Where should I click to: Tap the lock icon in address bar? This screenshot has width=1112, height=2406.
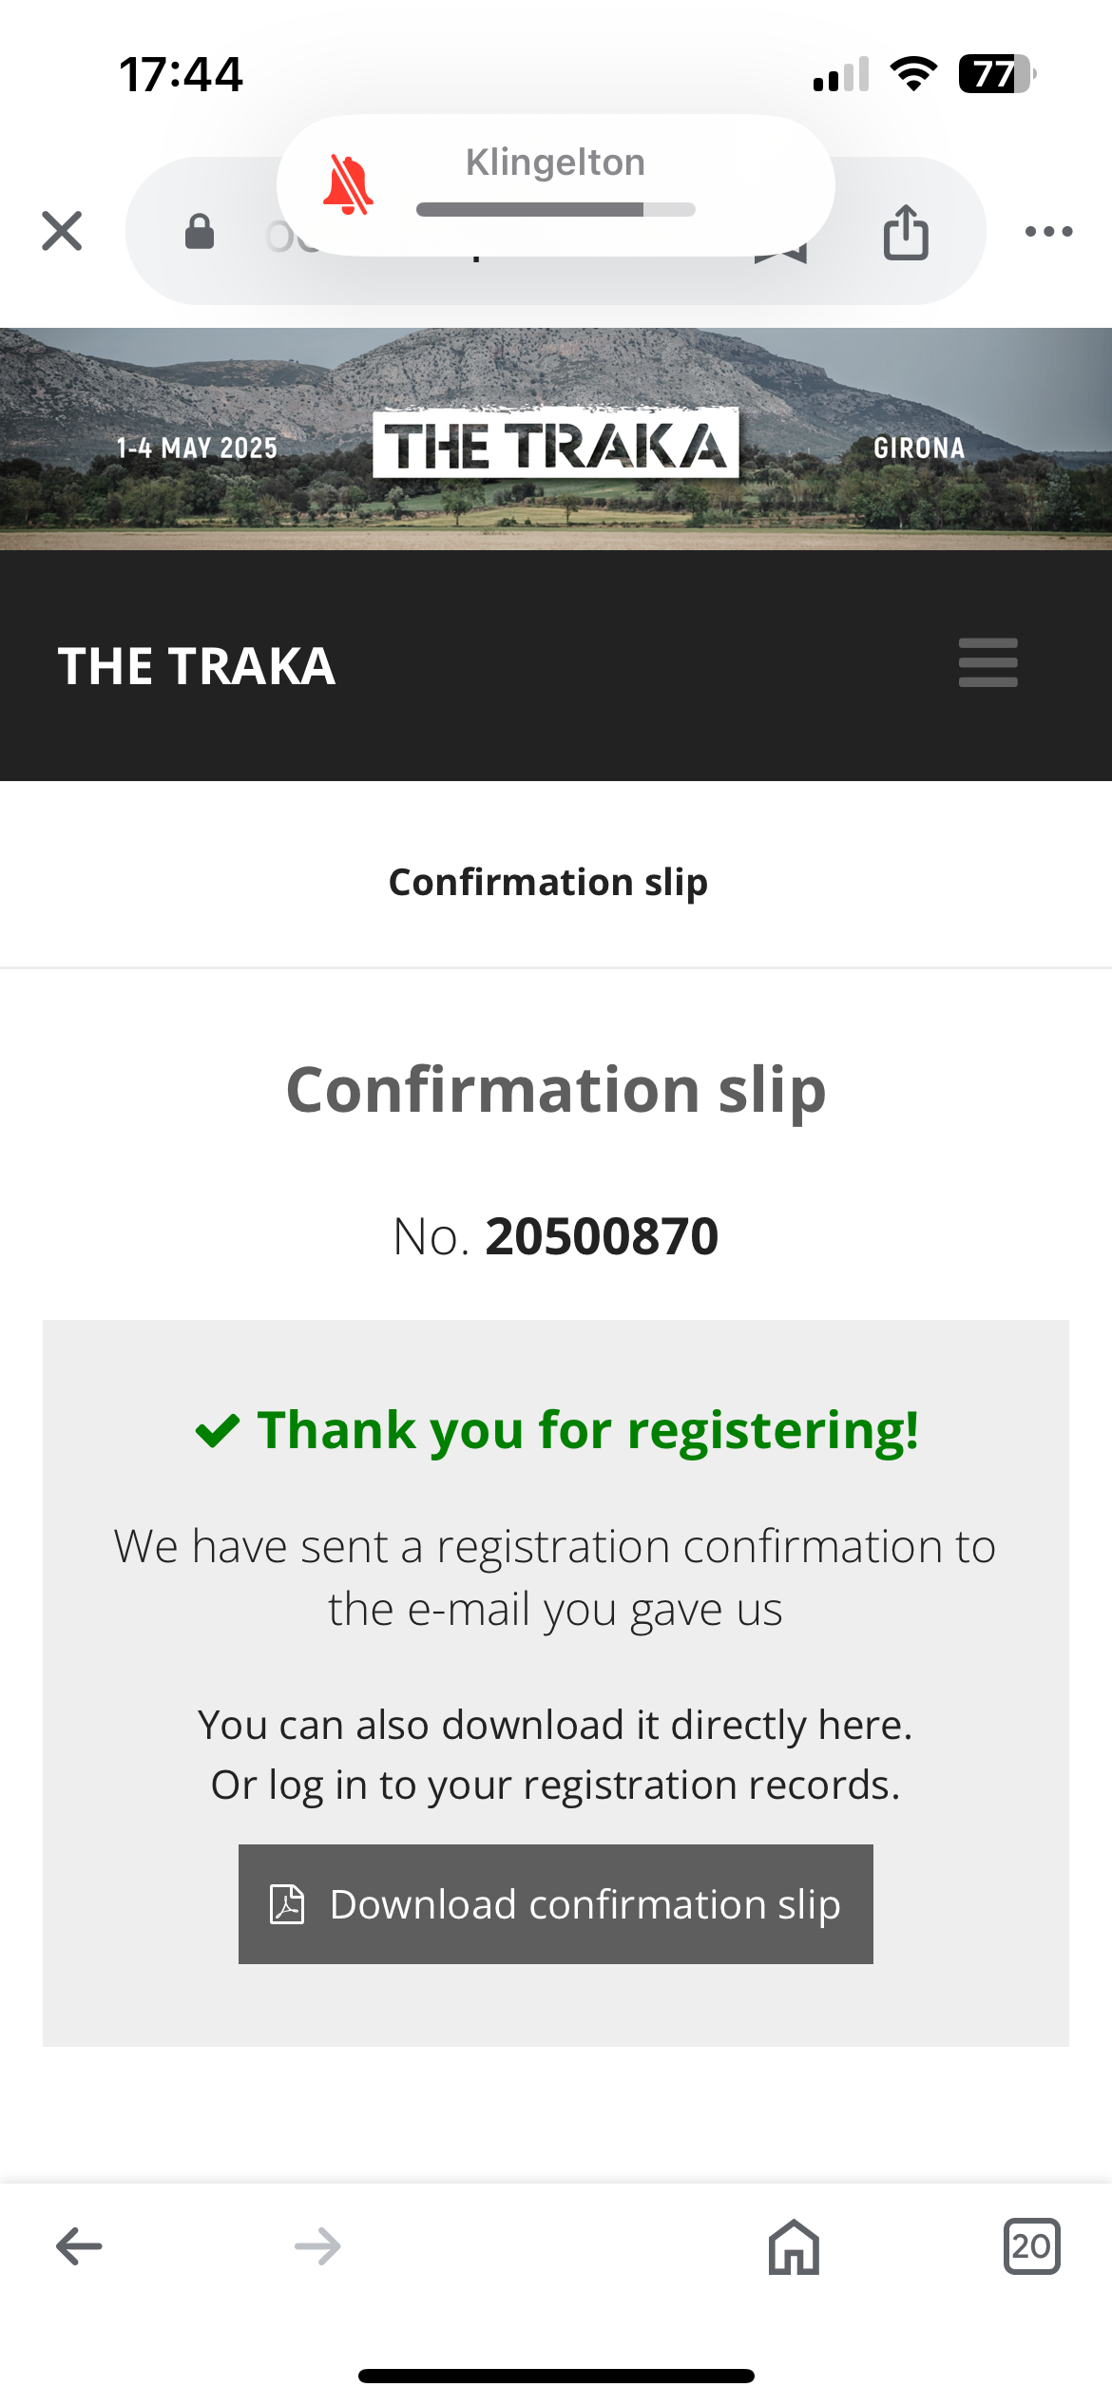point(200,231)
